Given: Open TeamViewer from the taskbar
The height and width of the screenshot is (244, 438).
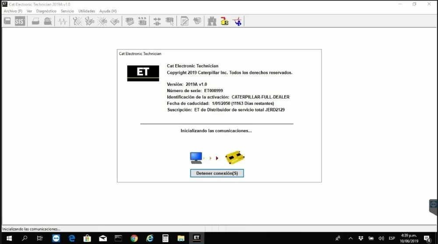Looking at the screenshot, I should [x=56, y=238].
